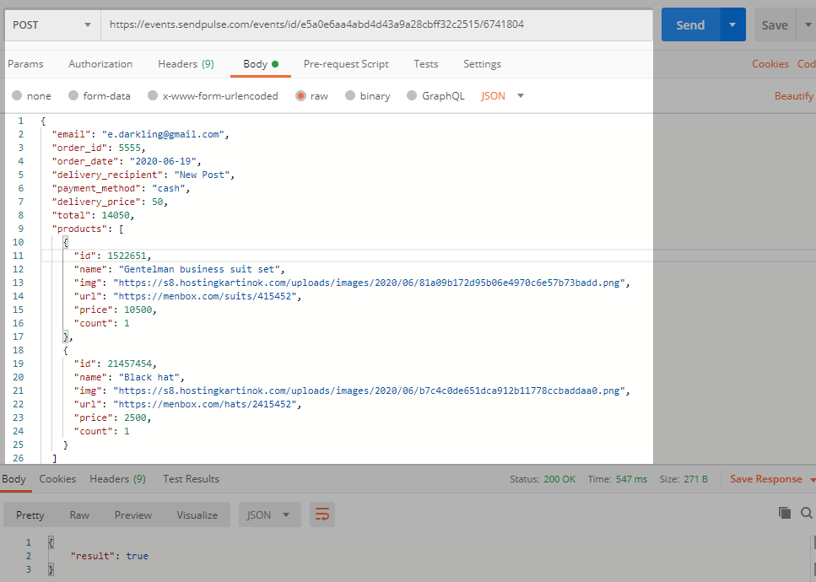Click the product id 21457454

130,364
